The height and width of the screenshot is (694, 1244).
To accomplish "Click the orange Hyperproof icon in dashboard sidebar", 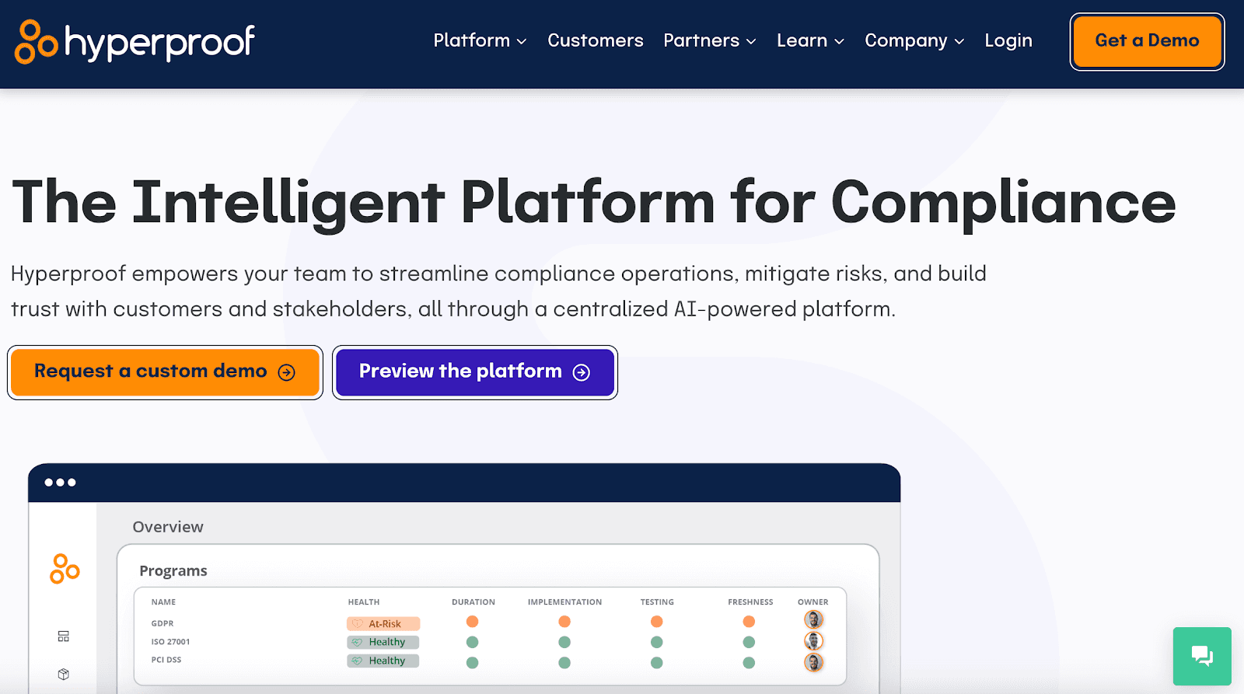I will 65,569.
